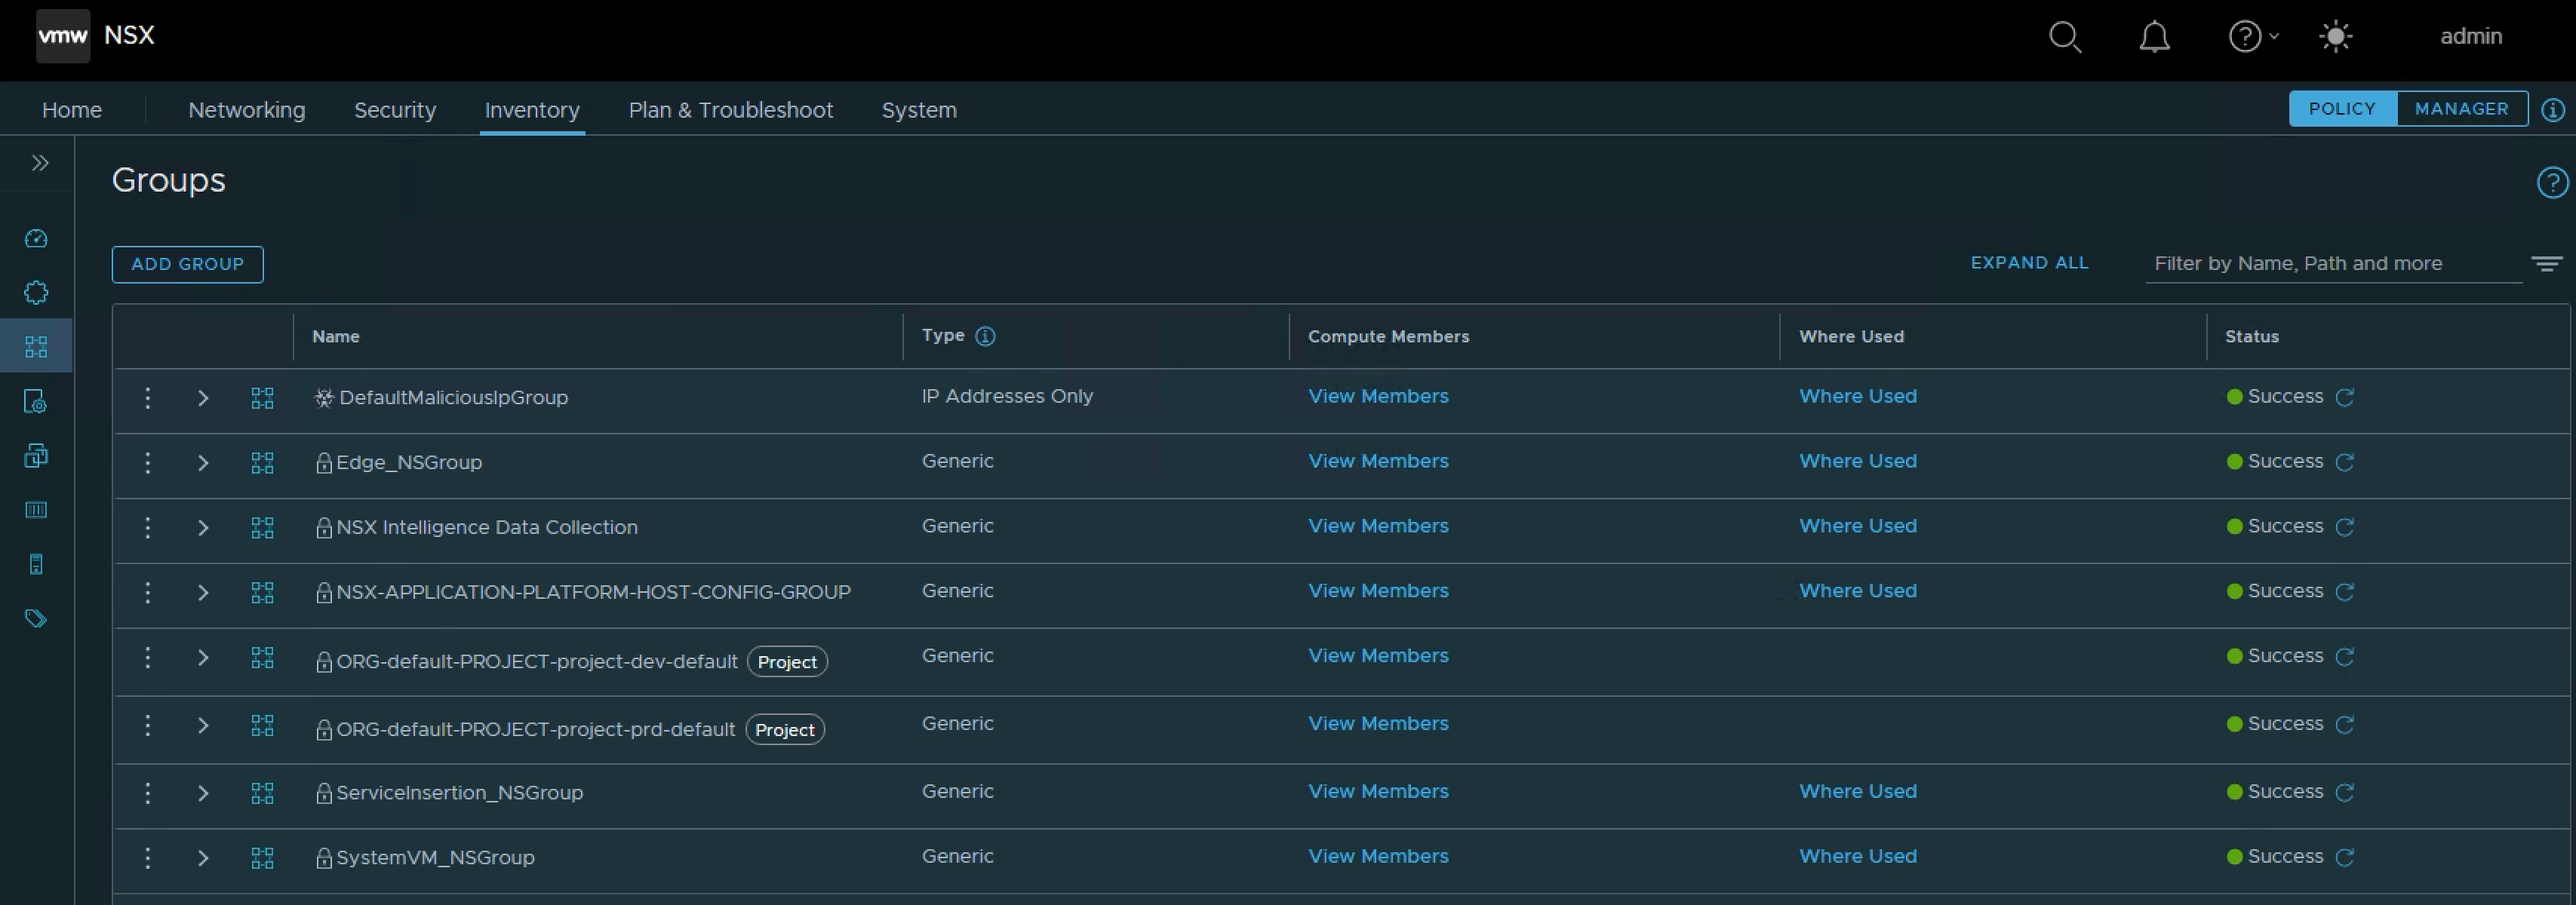
Task: Expand the left sidebar navigation
Action: pyautogui.click(x=40, y=163)
